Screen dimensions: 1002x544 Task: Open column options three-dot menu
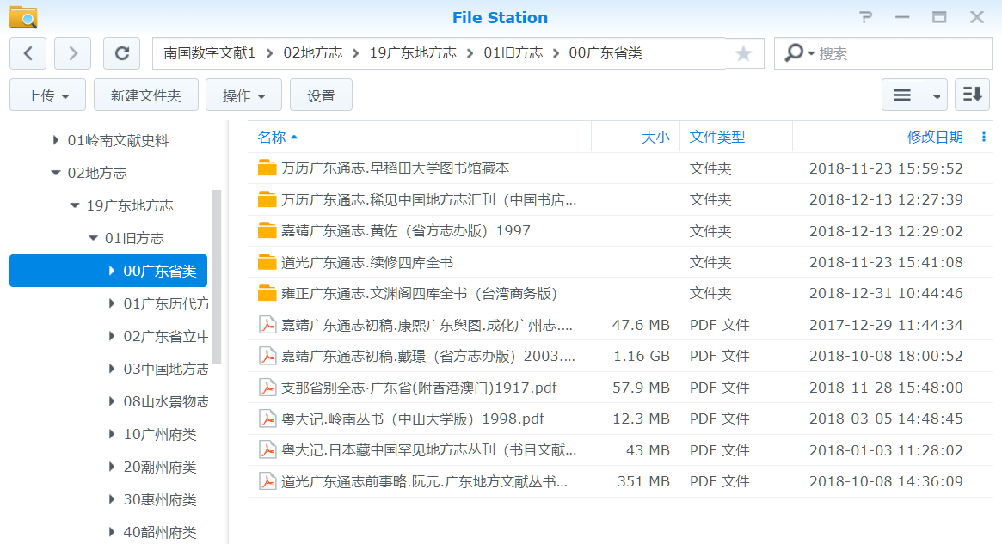984,137
